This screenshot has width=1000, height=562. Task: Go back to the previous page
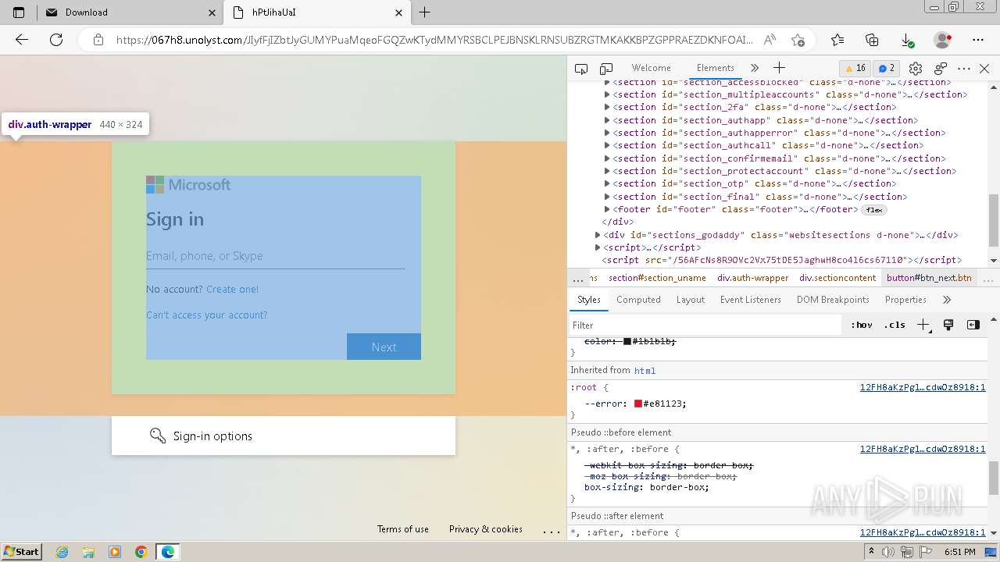tap(22, 40)
